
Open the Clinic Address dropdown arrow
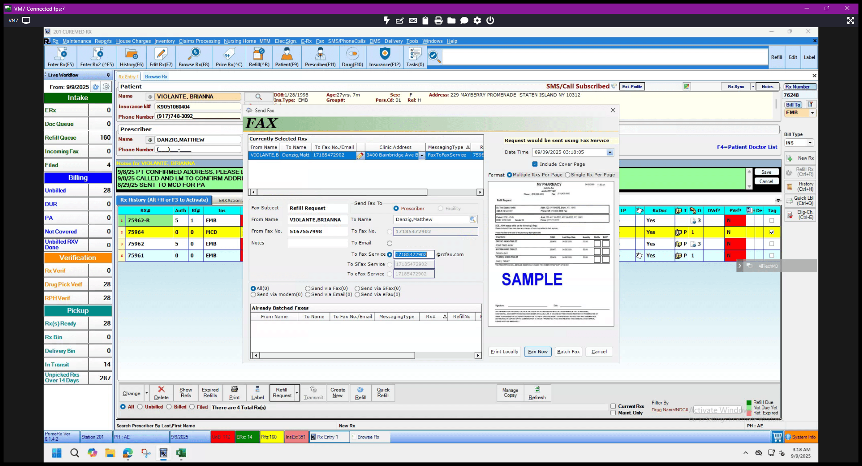[422, 156]
